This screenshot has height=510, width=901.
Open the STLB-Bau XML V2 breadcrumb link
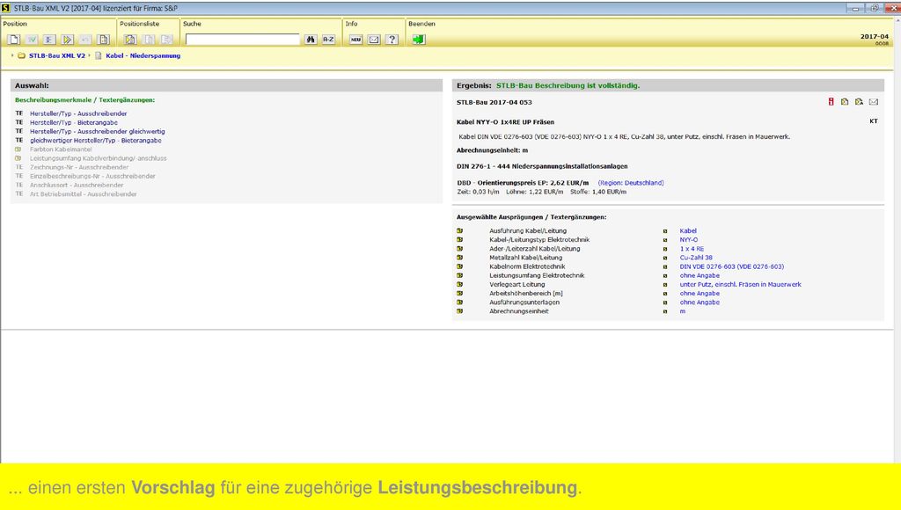(57, 55)
